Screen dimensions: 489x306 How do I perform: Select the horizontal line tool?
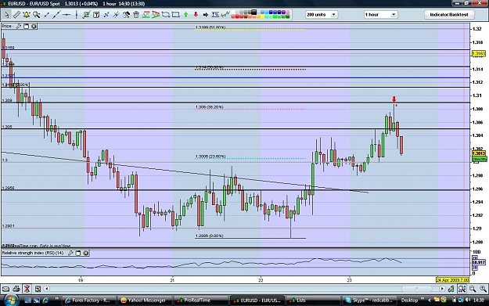point(67,15)
